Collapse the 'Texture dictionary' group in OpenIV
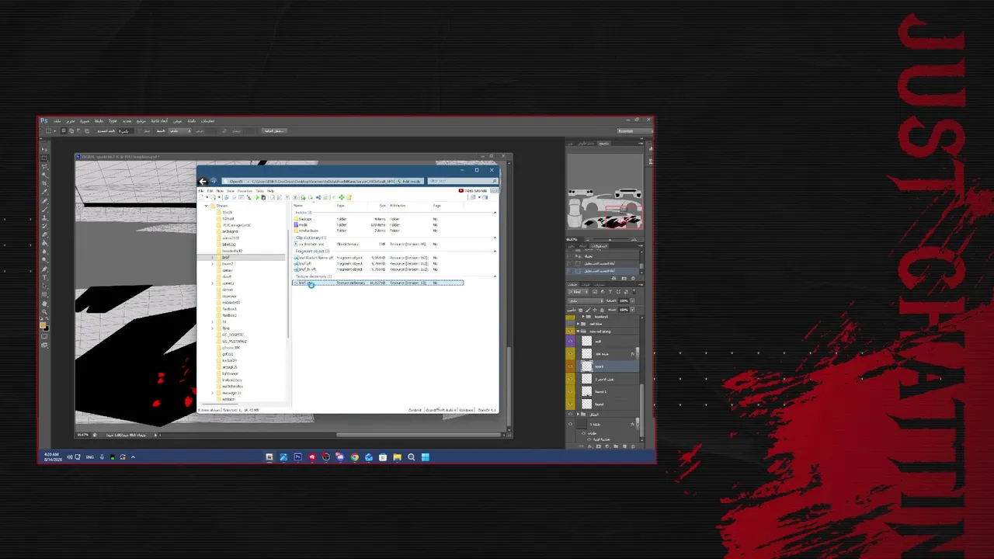 pyautogui.click(x=495, y=276)
